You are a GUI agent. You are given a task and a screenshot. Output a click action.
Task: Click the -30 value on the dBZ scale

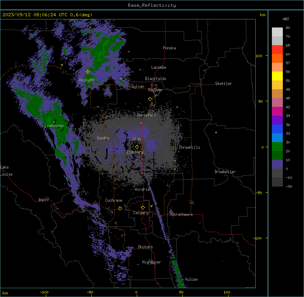(289, 186)
